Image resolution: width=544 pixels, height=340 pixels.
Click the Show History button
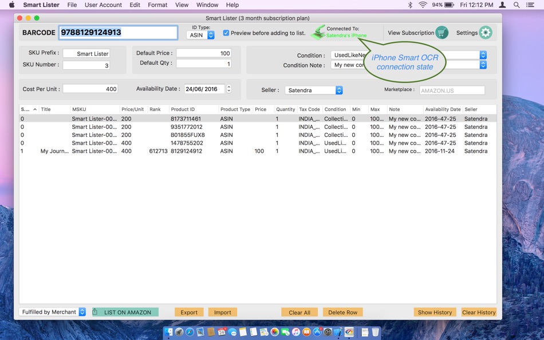[x=435, y=313]
